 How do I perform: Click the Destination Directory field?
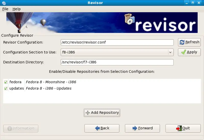click(x=117, y=62)
